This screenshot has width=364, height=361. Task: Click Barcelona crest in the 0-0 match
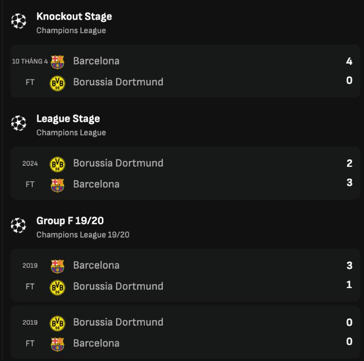point(57,344)
